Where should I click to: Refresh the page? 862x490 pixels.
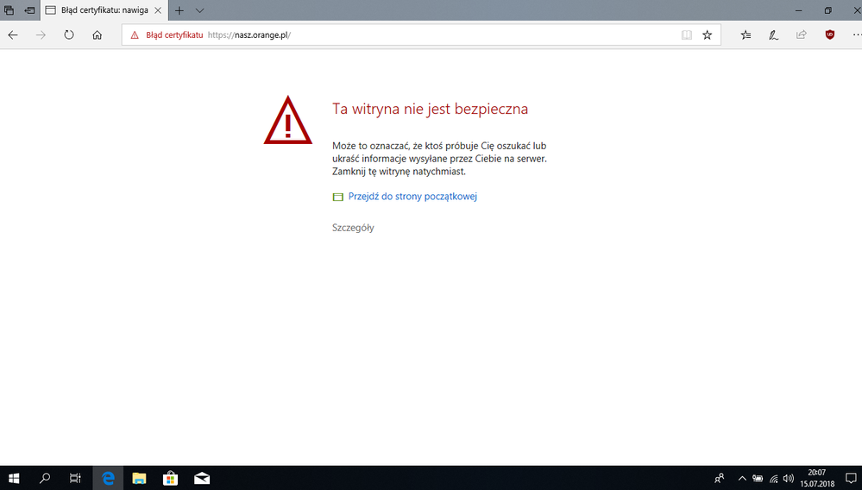tap(69, 35)
